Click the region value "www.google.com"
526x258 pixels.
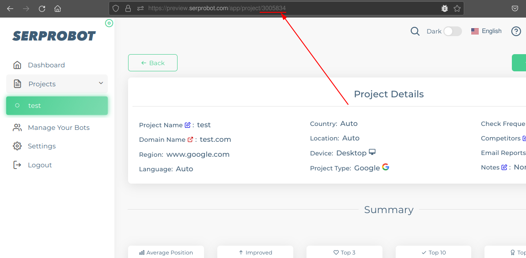point(198,155)
